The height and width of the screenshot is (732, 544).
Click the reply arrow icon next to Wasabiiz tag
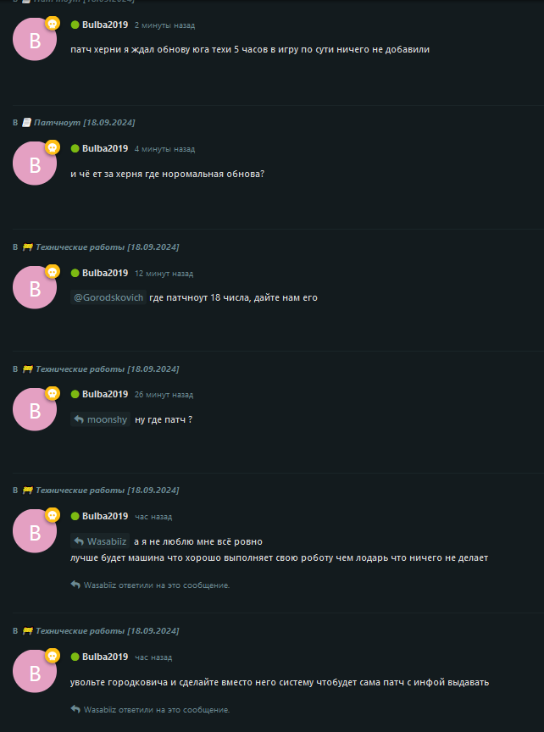79,541
